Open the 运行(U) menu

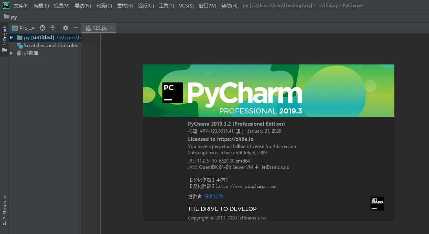click(x=146, y=5)
